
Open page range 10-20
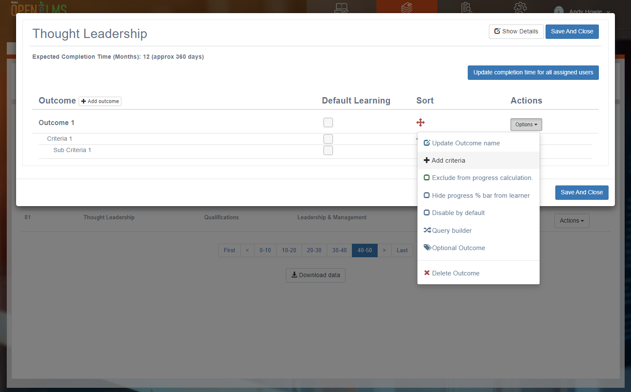pos(289,250)
